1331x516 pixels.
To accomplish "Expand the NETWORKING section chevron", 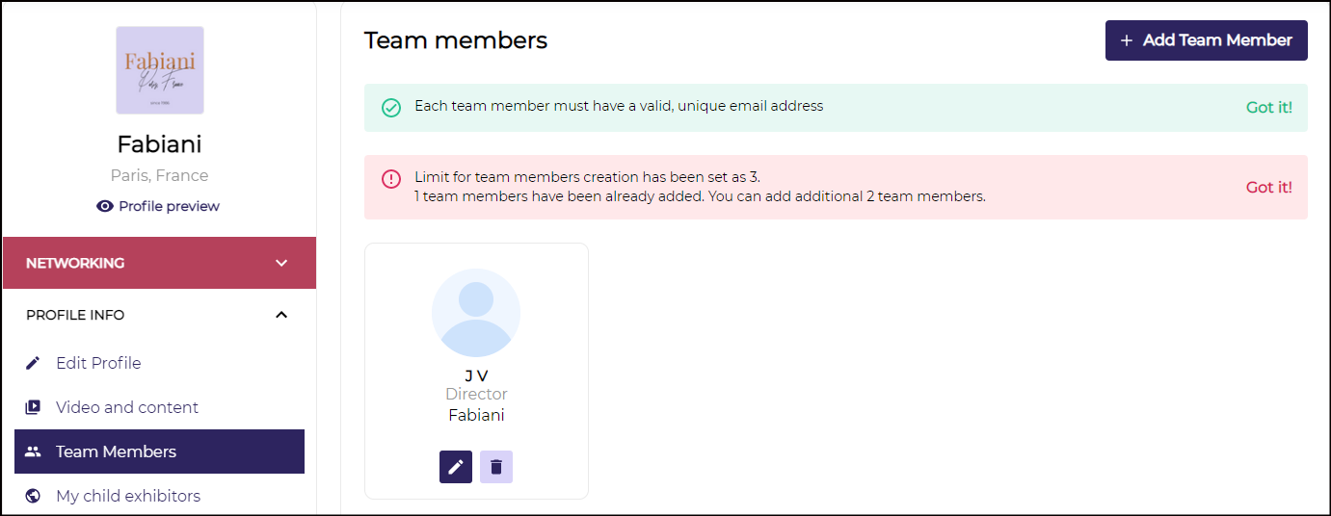I will 281,263.
